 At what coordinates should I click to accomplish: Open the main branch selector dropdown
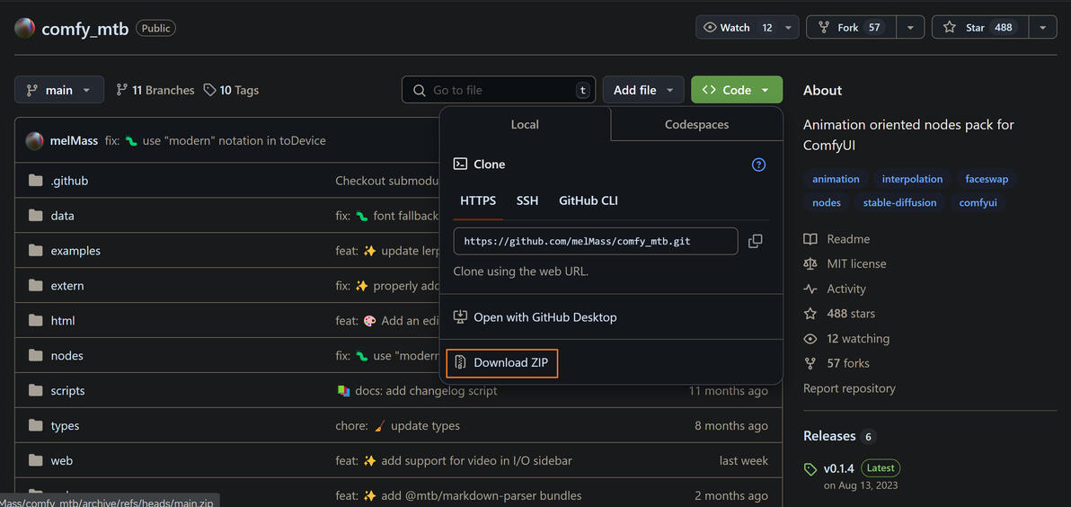pyautogui.click(x=59, y=90)
